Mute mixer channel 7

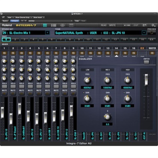pyautogui.click(x=56, y=94)
